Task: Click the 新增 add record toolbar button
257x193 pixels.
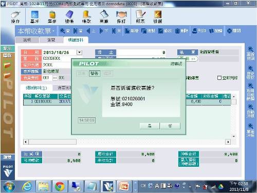Action: pos(132,31)
